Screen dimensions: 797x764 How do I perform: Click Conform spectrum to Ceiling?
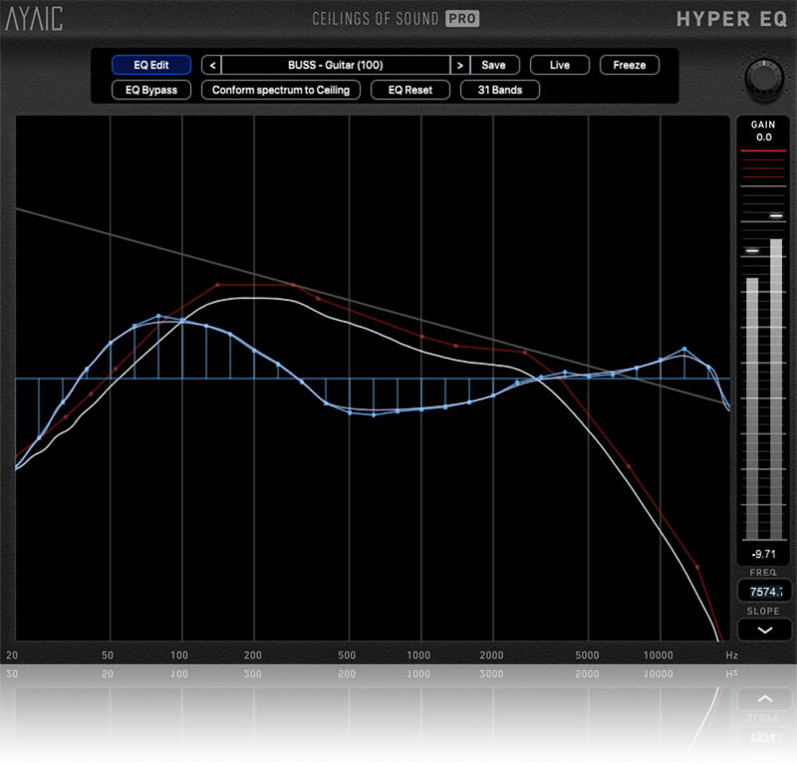tap(281, 90)
